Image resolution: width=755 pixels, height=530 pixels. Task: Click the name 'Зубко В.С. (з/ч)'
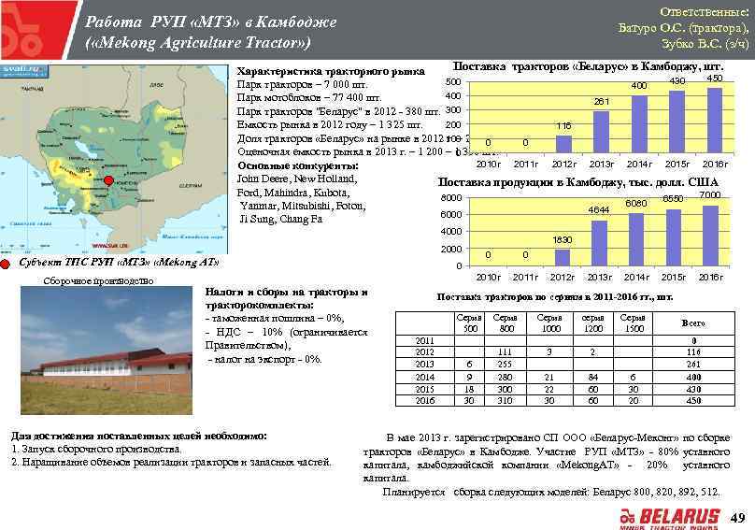coord(705,44)
